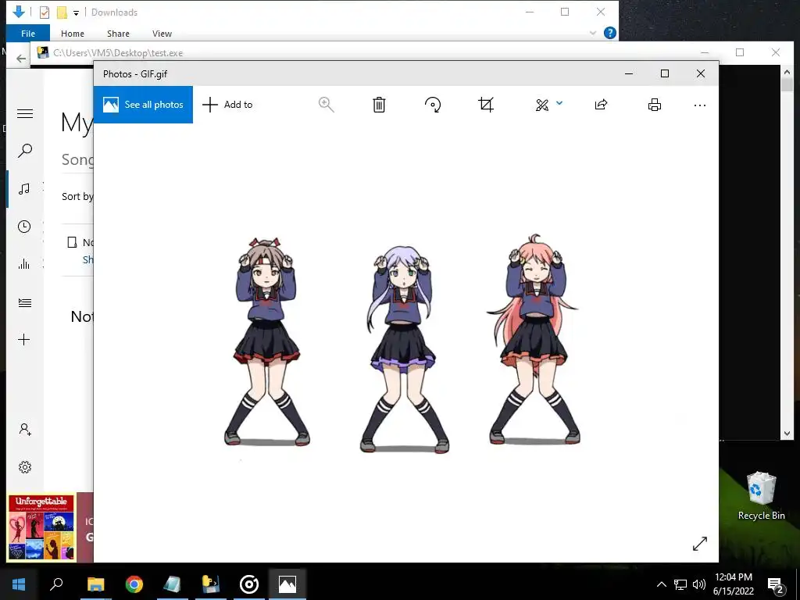Open Recent plays clock icon in Groove
Viewport: 800px width, 600px height.
pyautogui.click(x=24, y=227)
